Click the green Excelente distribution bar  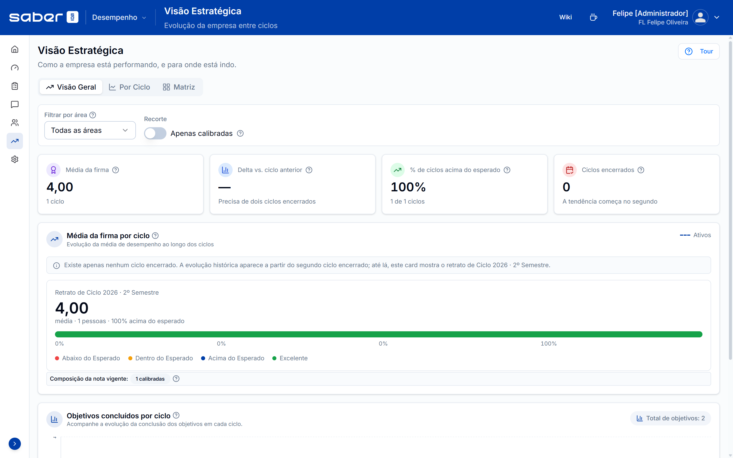379,334
